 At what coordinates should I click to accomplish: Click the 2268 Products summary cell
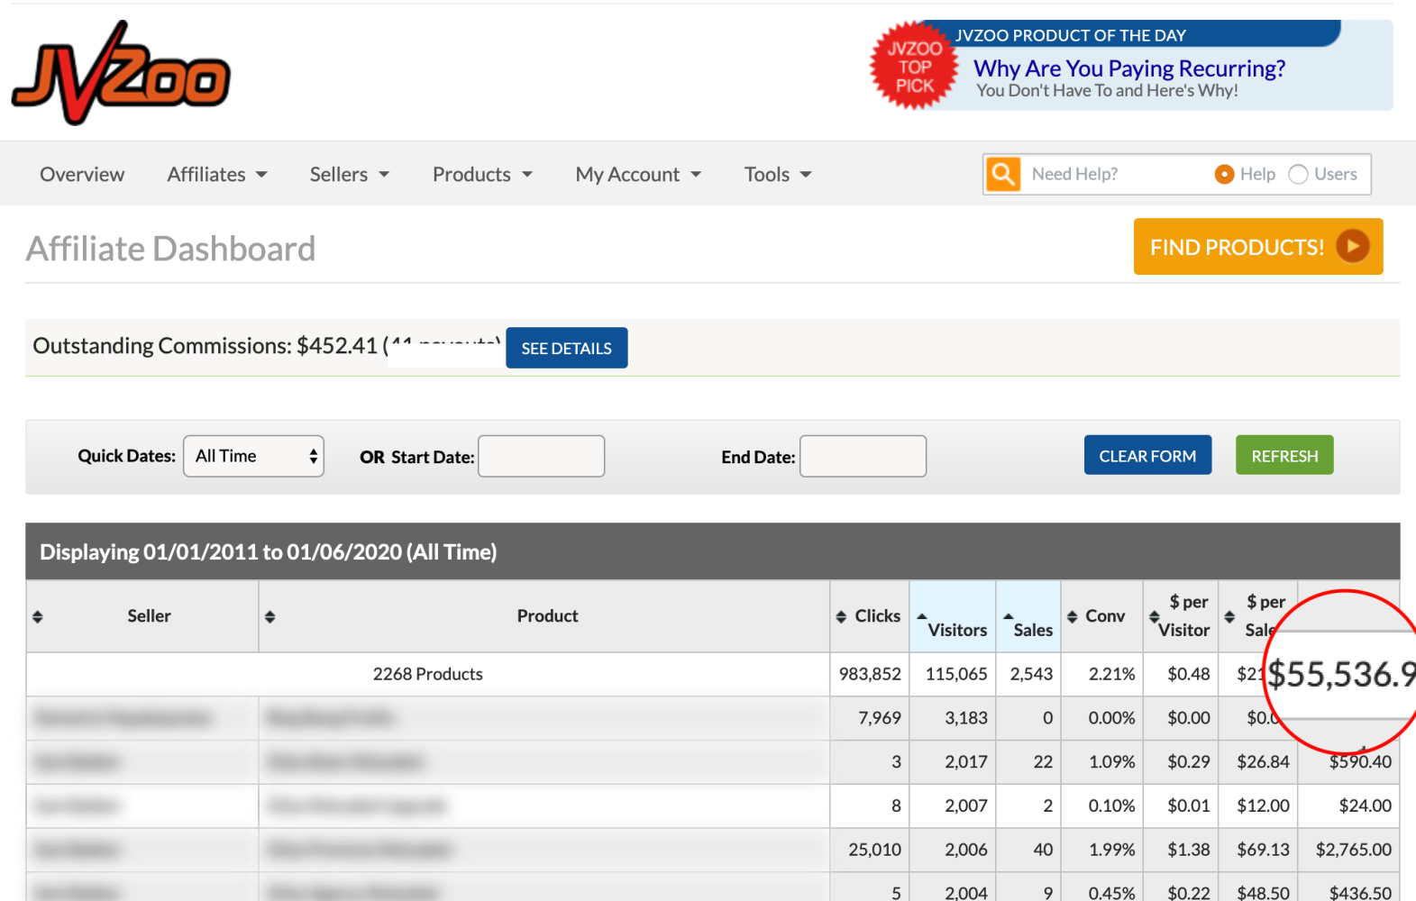(x=428, y=674)
